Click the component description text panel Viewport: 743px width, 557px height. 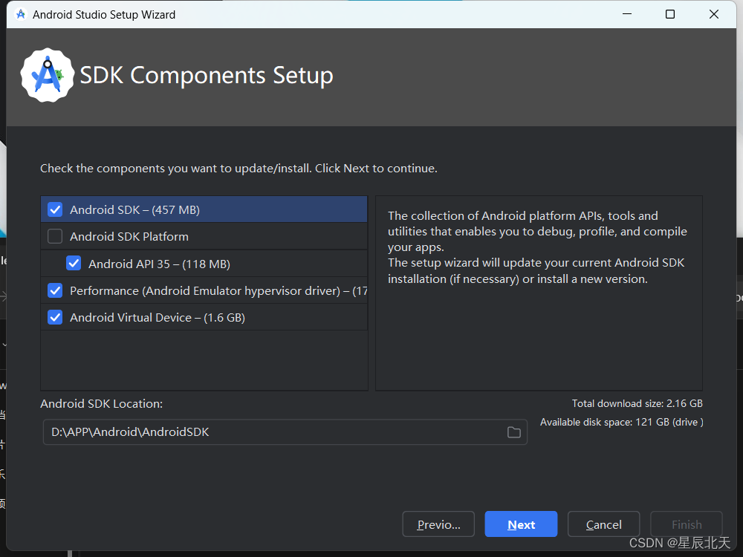coord(539,293)
